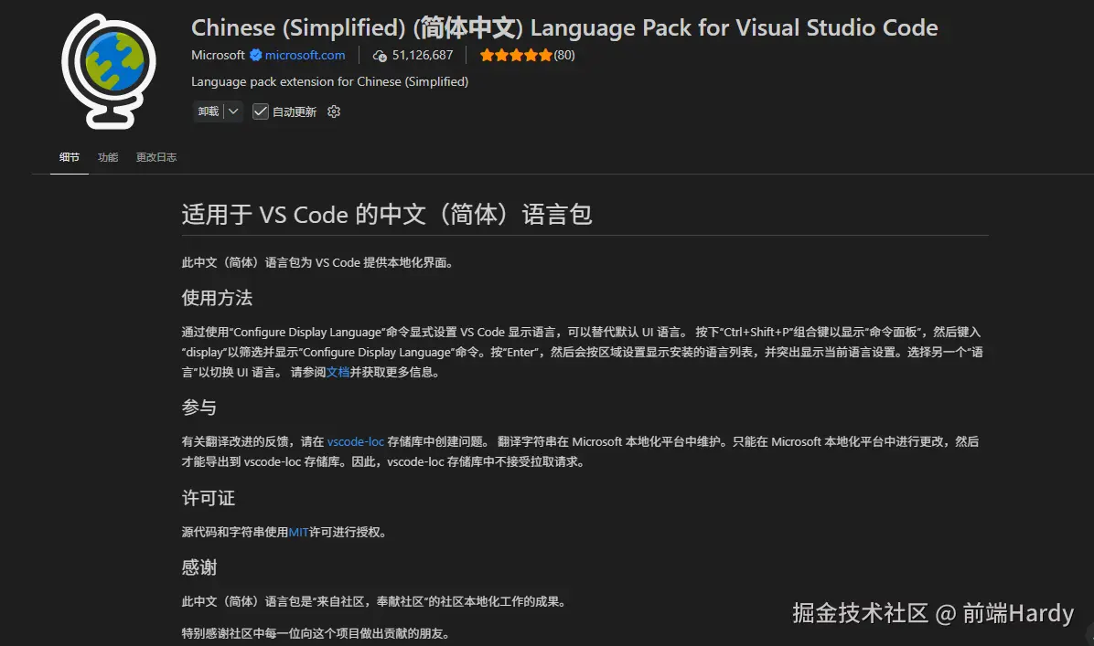Open the 文档 documentation link
The height and width of the screenshot is (646, 1094).
(x=338, y=372)
